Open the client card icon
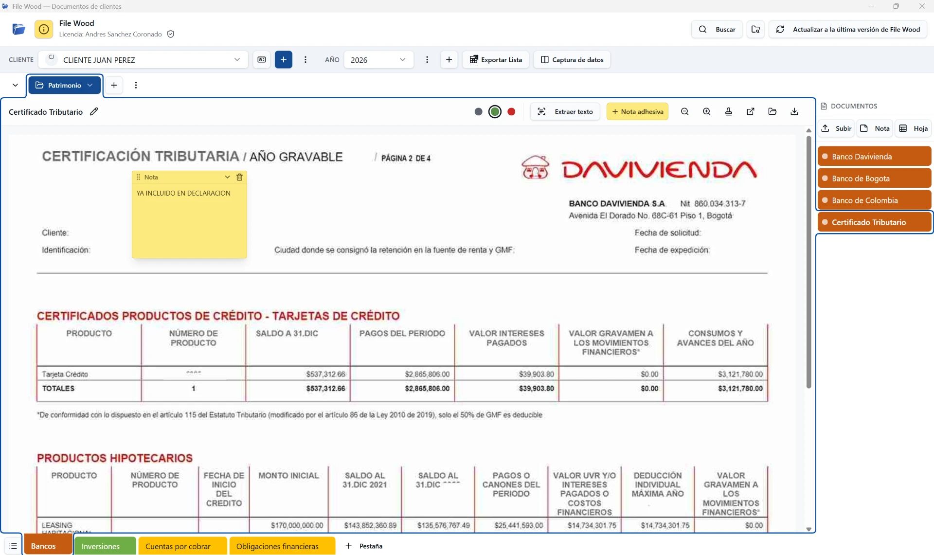The width and height of the screenshot is (934, 555). tap(262, 59)
